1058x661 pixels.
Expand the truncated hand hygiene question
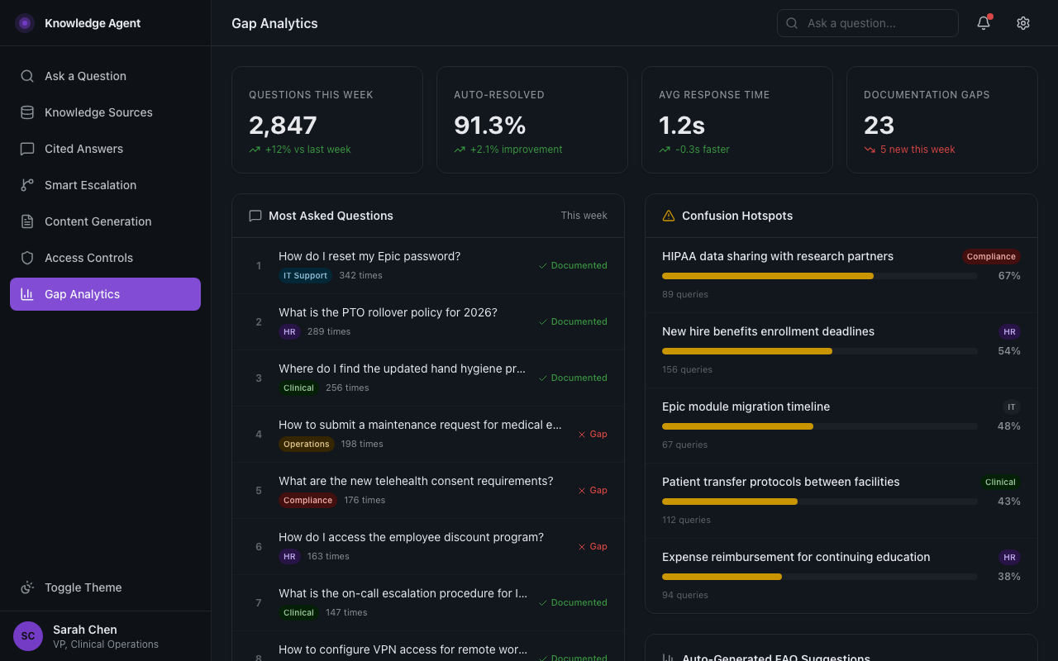point(403,369)
